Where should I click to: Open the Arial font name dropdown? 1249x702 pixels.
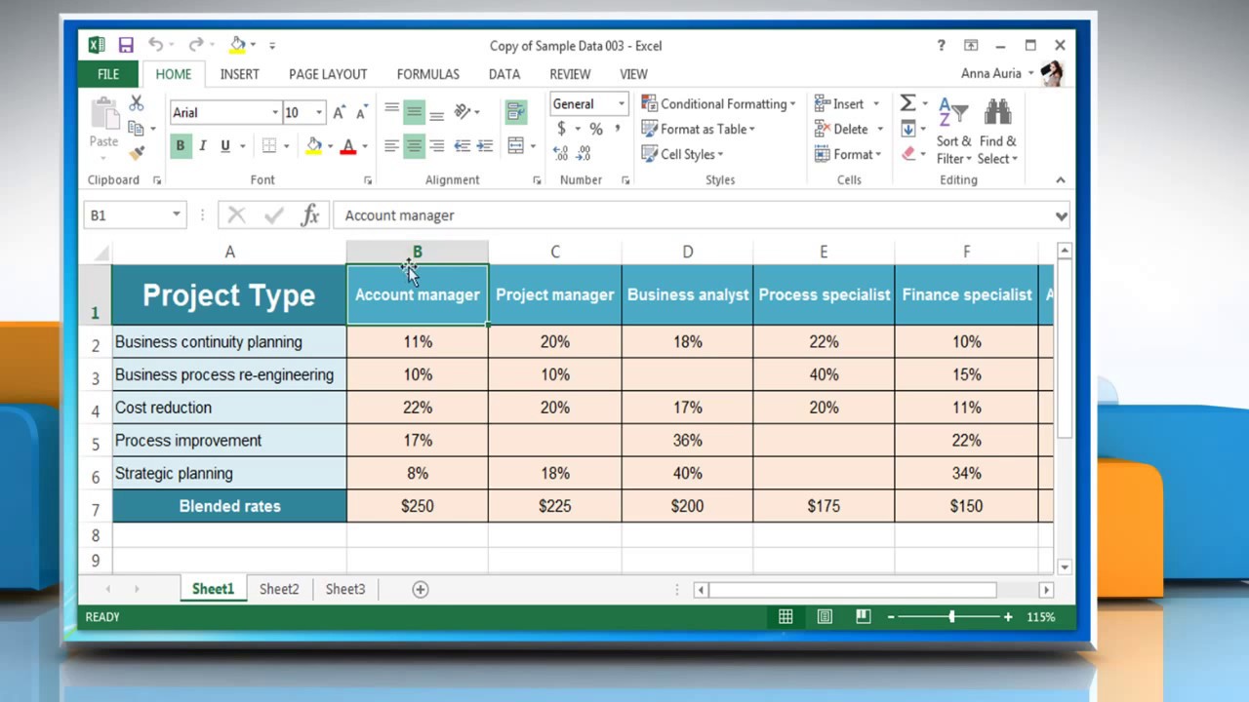click(x=275, y=113)
